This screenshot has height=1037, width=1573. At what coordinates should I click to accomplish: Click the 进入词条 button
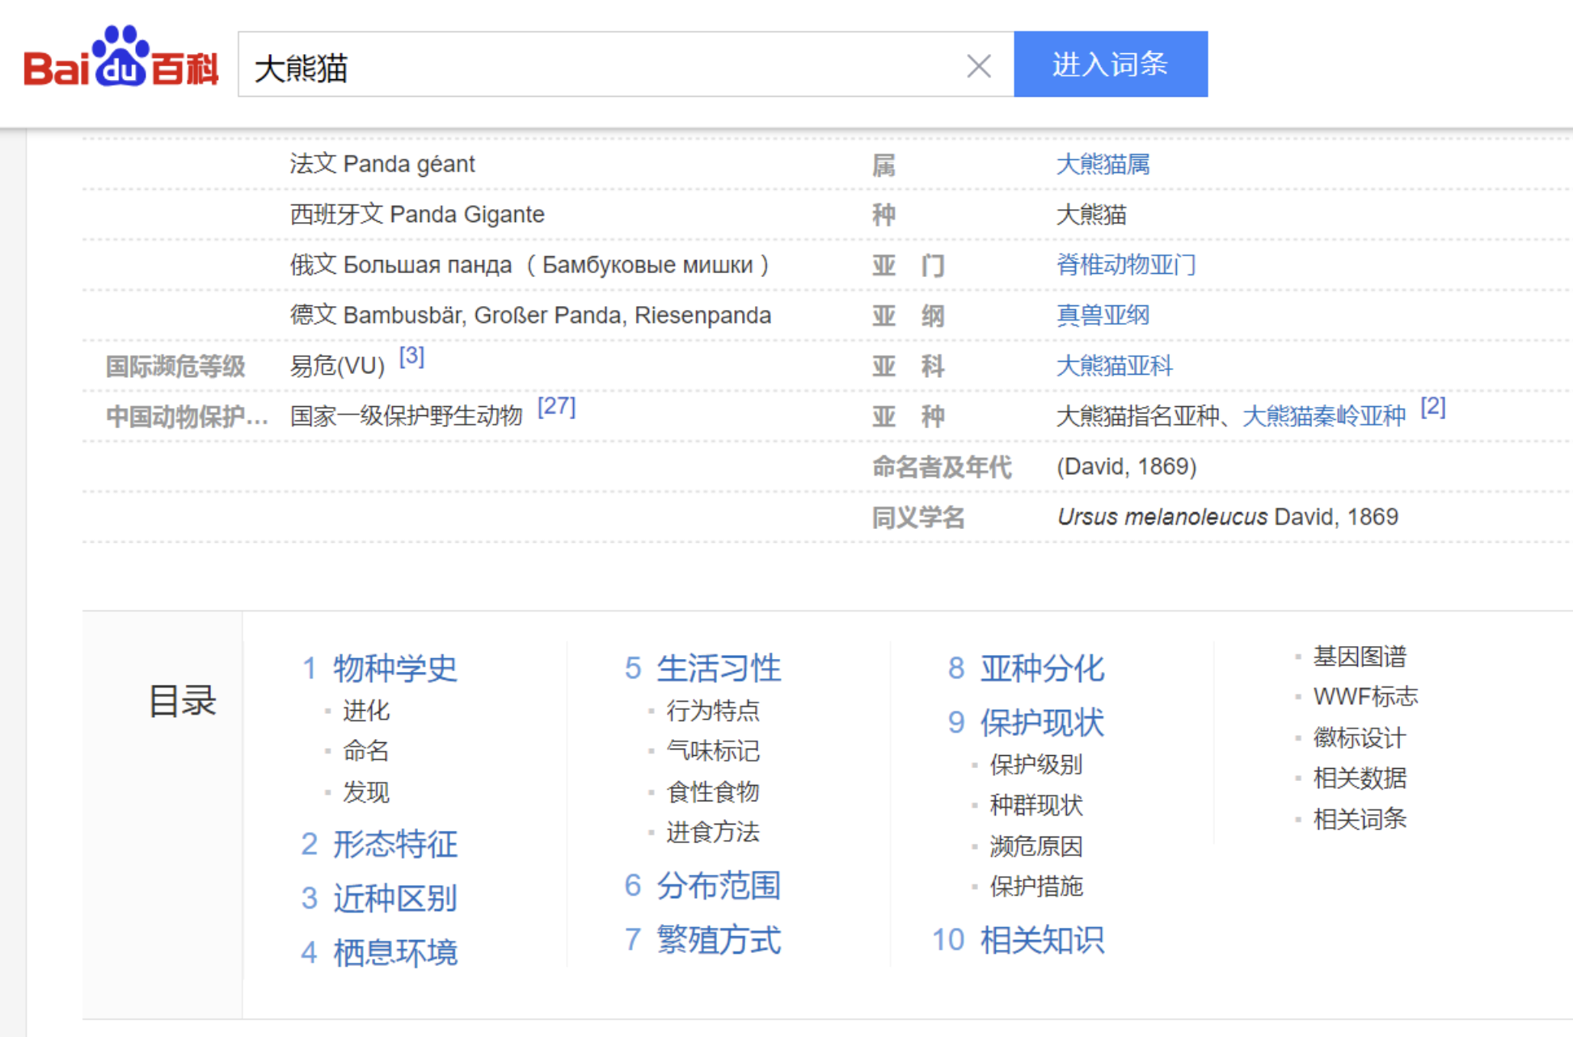1111,64
